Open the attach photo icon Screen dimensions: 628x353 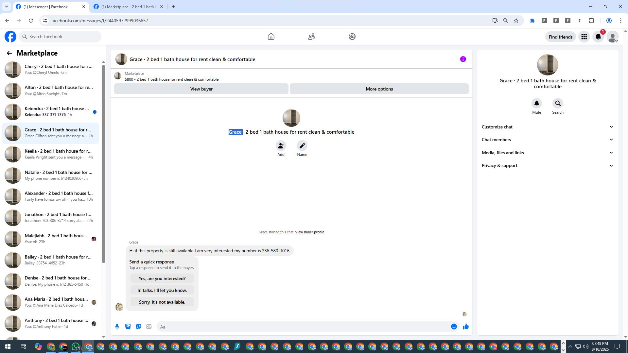coord(128,327)
